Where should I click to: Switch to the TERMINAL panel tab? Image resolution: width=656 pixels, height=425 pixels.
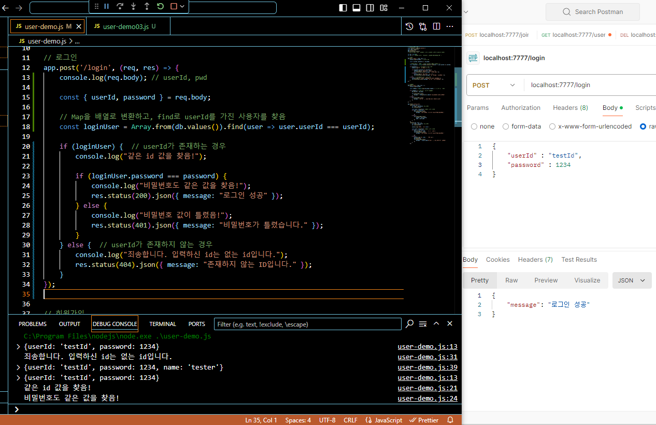click(163, 324)
